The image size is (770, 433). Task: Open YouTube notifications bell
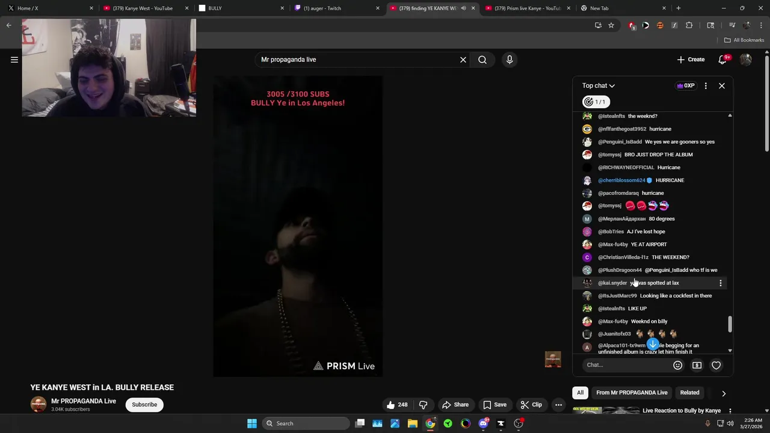(x=723, y=60)
